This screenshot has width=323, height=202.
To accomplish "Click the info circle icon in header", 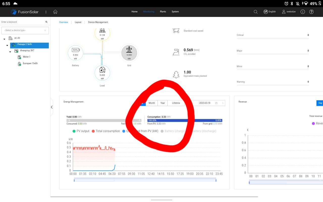I will click(x=303, y=12).
